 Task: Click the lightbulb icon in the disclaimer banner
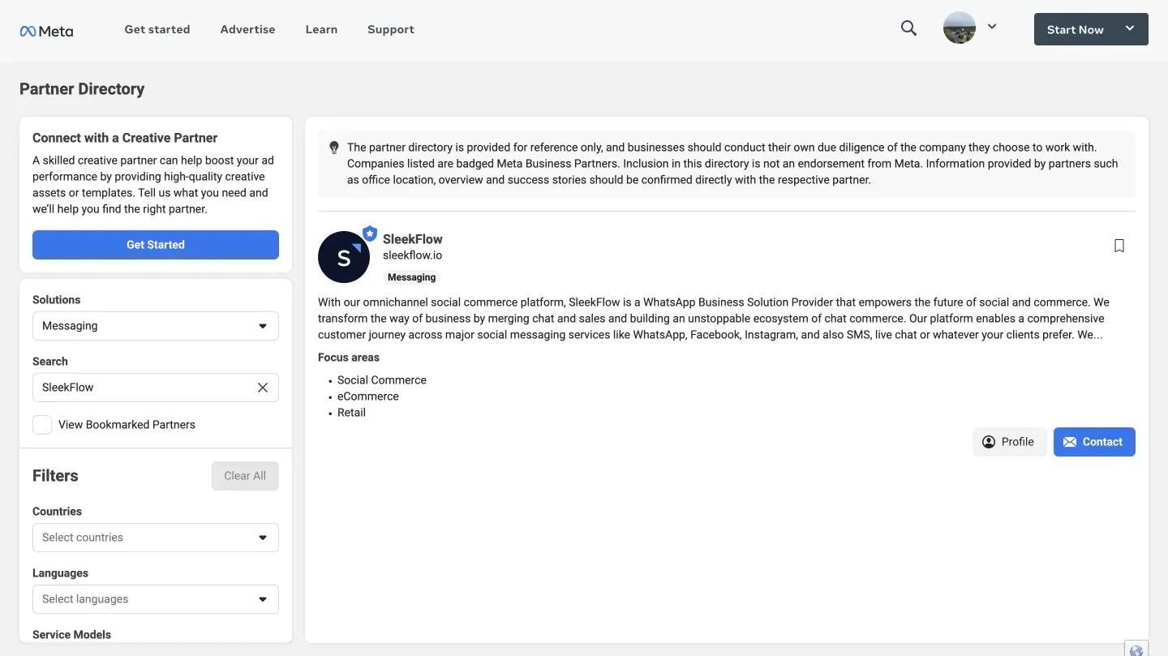(x=334, y=148)
